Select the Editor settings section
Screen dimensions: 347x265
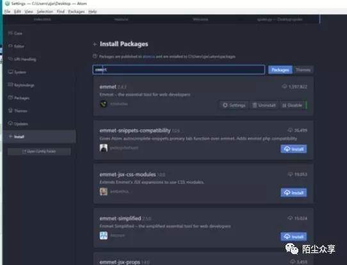point(19,46)
